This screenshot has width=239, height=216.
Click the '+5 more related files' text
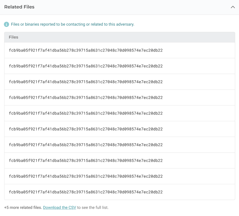23,208
